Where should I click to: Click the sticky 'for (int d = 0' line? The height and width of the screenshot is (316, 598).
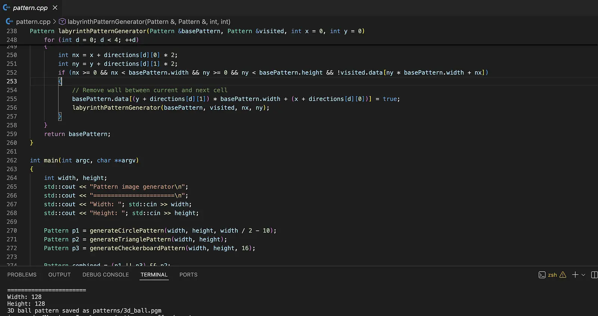click(91, 40)
